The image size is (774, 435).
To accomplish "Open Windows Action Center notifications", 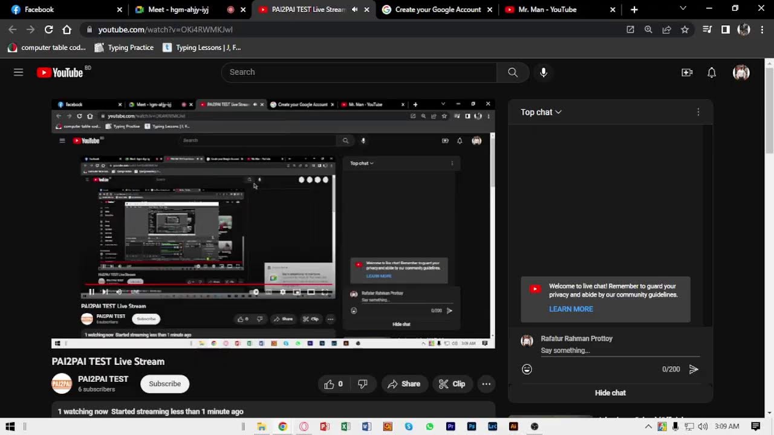I will (x=756, y=427).
